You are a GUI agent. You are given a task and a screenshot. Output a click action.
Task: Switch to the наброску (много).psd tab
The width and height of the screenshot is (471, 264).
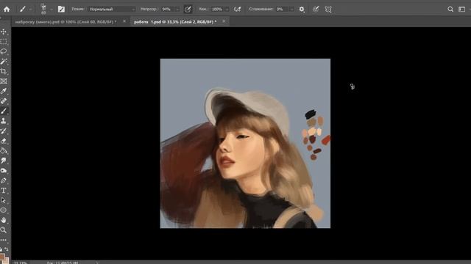[x=65, y=22]
